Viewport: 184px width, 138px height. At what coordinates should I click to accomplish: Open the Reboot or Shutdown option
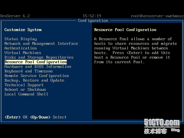[x=25, y=89]
